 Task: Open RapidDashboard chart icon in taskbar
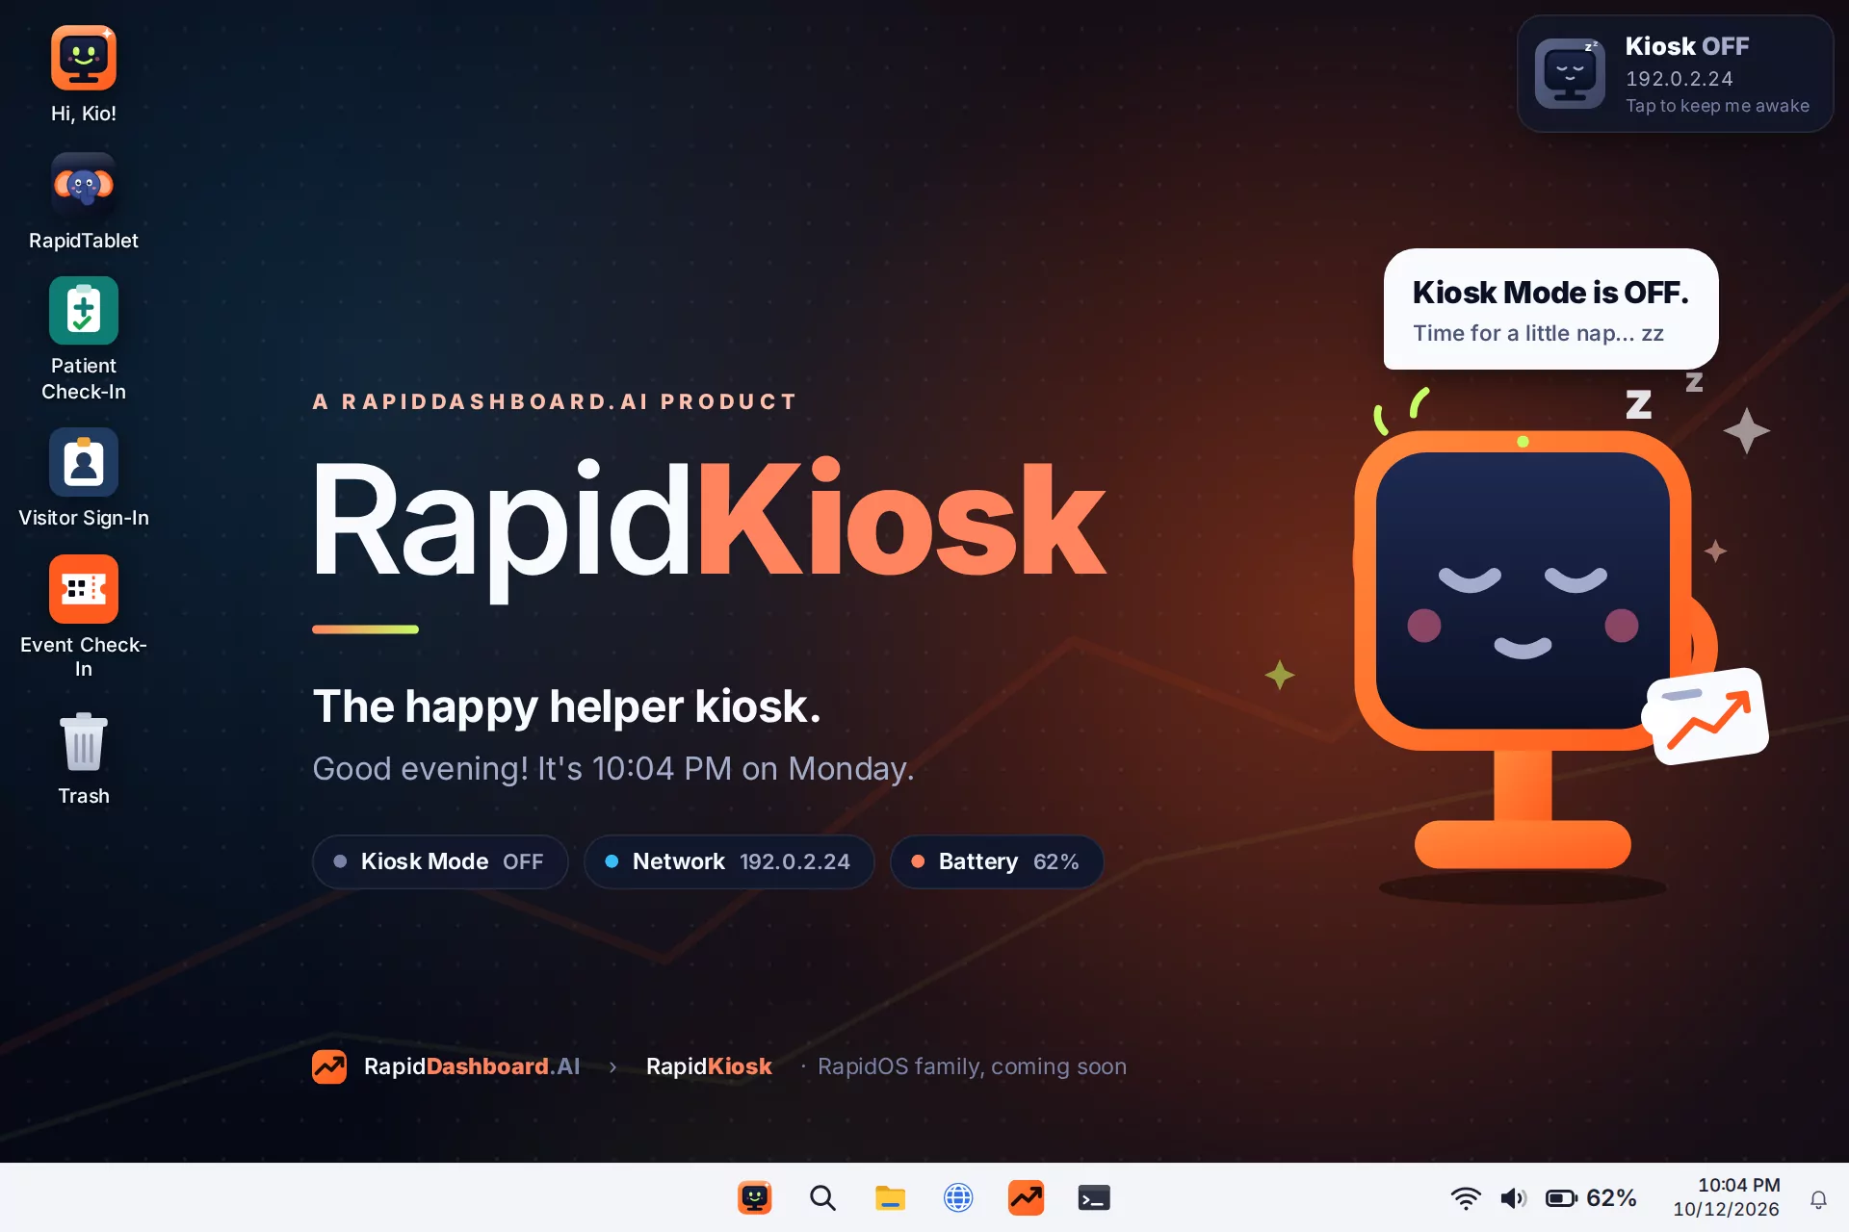click(1026, 1198)
